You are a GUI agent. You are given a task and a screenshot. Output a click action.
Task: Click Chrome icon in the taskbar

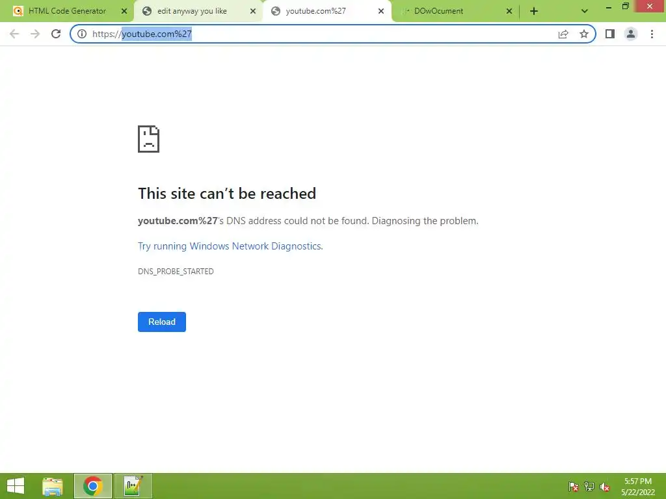(x=93, y=486)
